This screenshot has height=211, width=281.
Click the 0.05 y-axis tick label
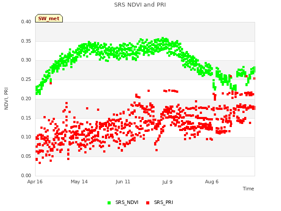click(x=26, y=156)
